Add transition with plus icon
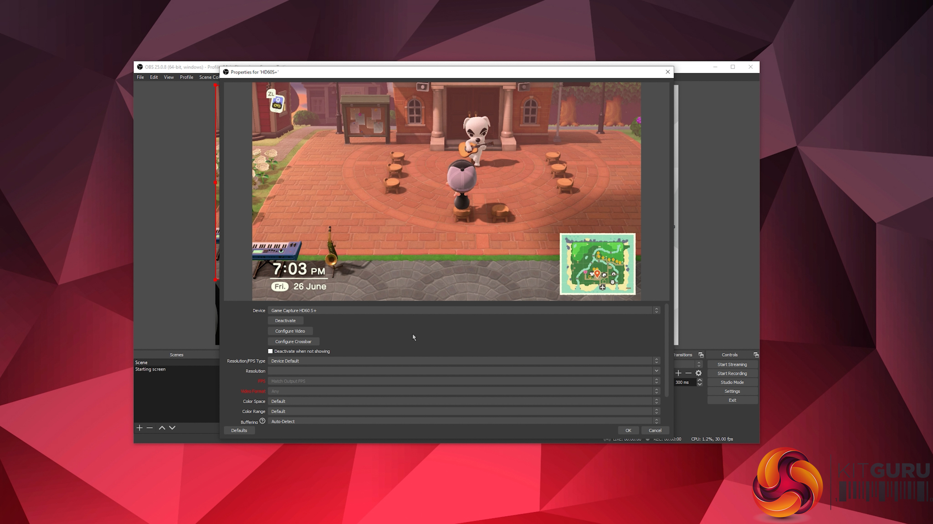 [x=678, y=373]
